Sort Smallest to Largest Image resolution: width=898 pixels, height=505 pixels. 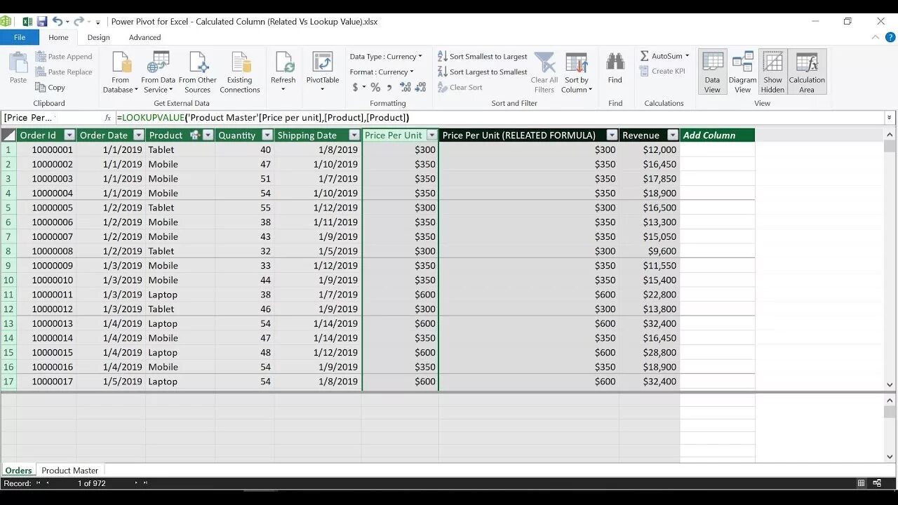[483, 57]
